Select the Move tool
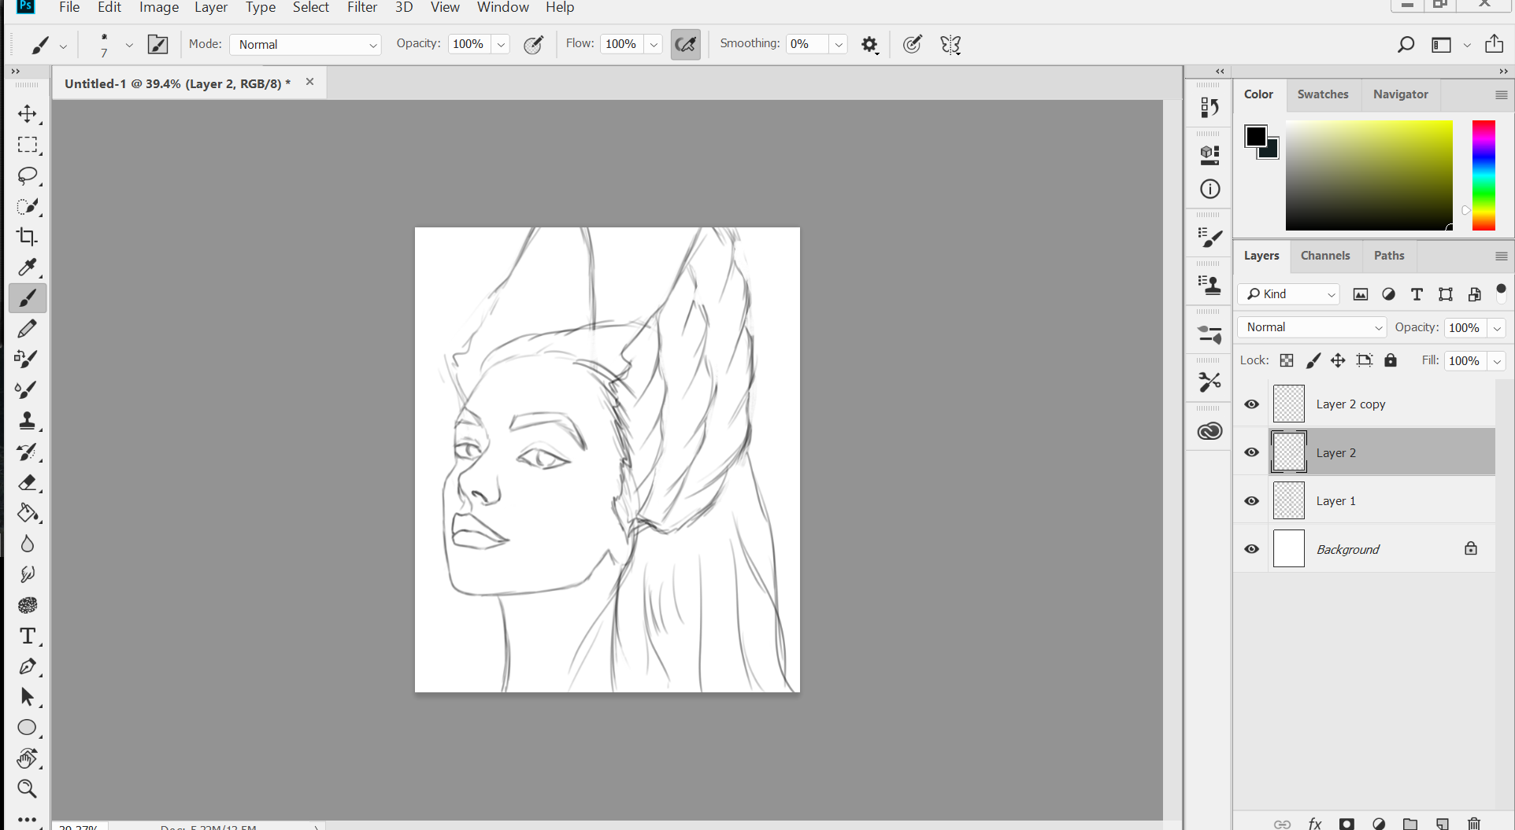 point(28,114)
